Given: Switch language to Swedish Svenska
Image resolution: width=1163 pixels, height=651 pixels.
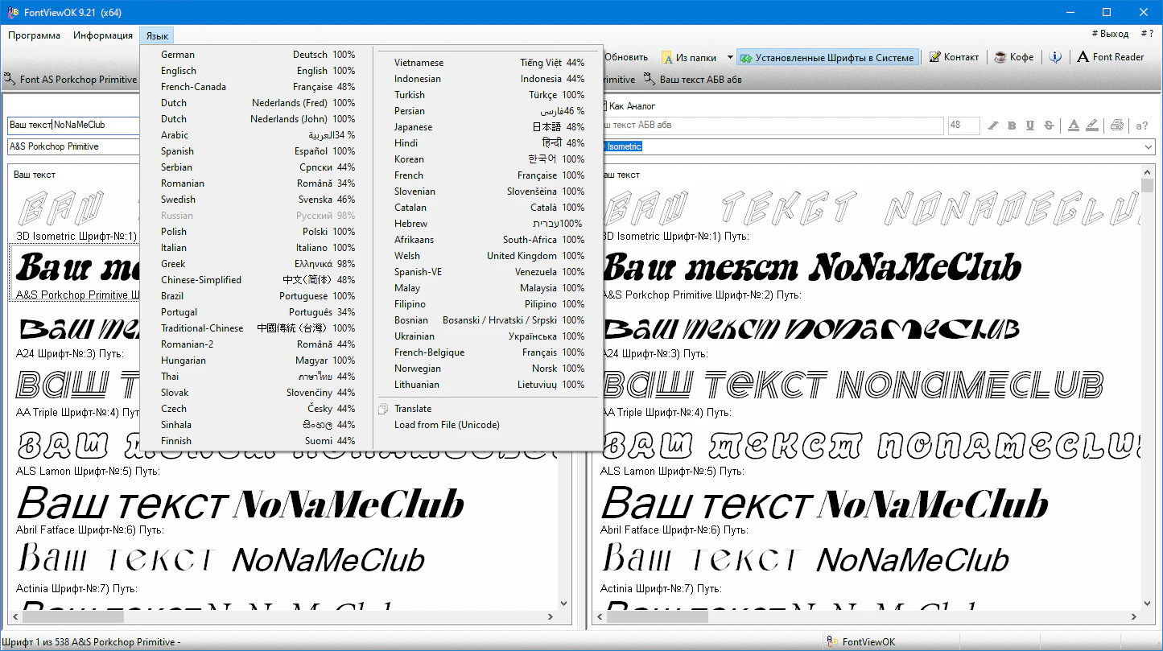Looking at the screenshot, I should 256,200.
